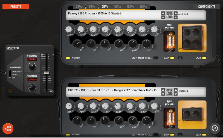Click the 0.500 Q Freq Spread display
Screen dimensions: 223x138
32,80
